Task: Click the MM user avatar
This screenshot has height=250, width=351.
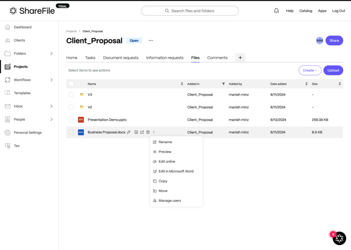Action: (319, 41)
